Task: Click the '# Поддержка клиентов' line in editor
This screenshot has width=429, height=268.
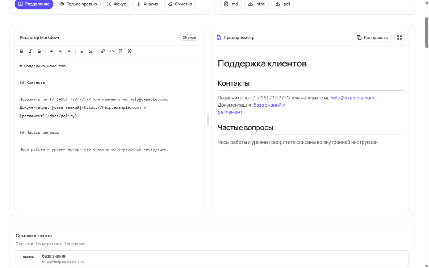Action: [x=43, y=66]
